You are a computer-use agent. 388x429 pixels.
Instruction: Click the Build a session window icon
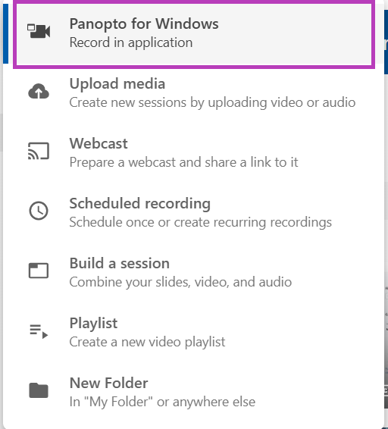click(39, 271)
